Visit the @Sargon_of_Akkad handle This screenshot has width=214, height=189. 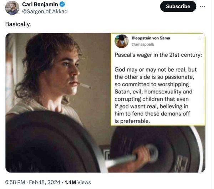(x=45, y=11)
